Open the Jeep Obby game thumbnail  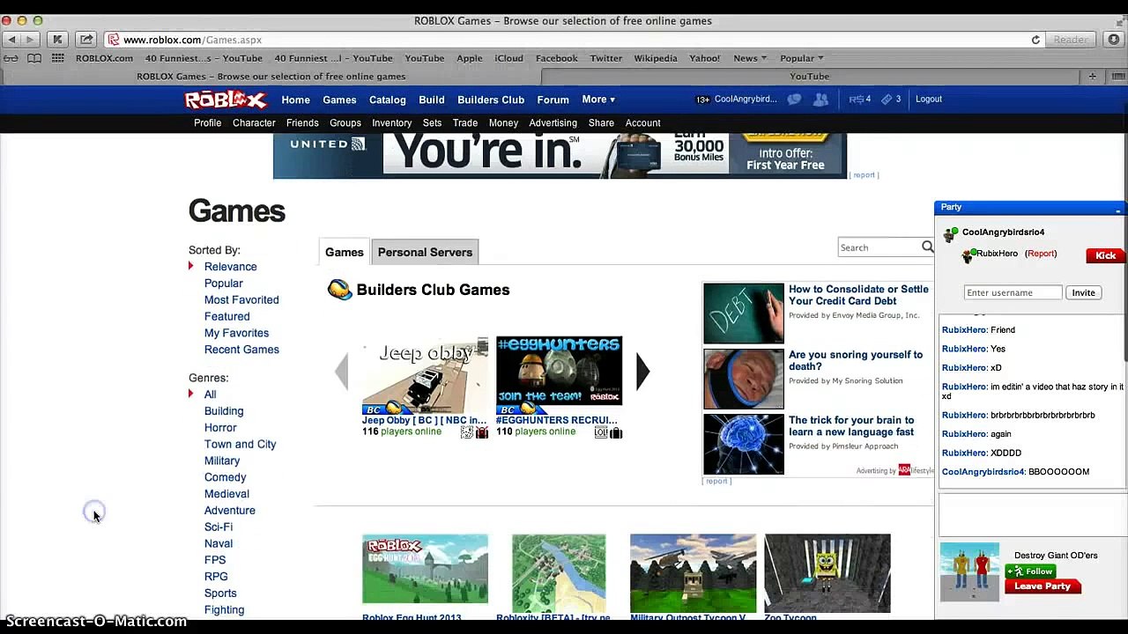point(425,375)
